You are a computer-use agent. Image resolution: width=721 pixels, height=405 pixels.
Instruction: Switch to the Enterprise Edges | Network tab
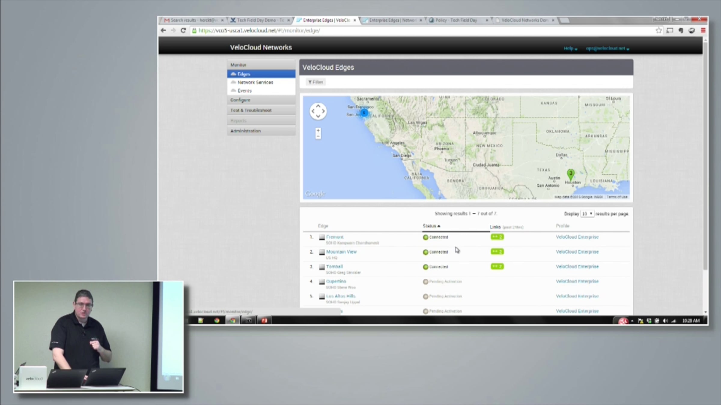392,20
